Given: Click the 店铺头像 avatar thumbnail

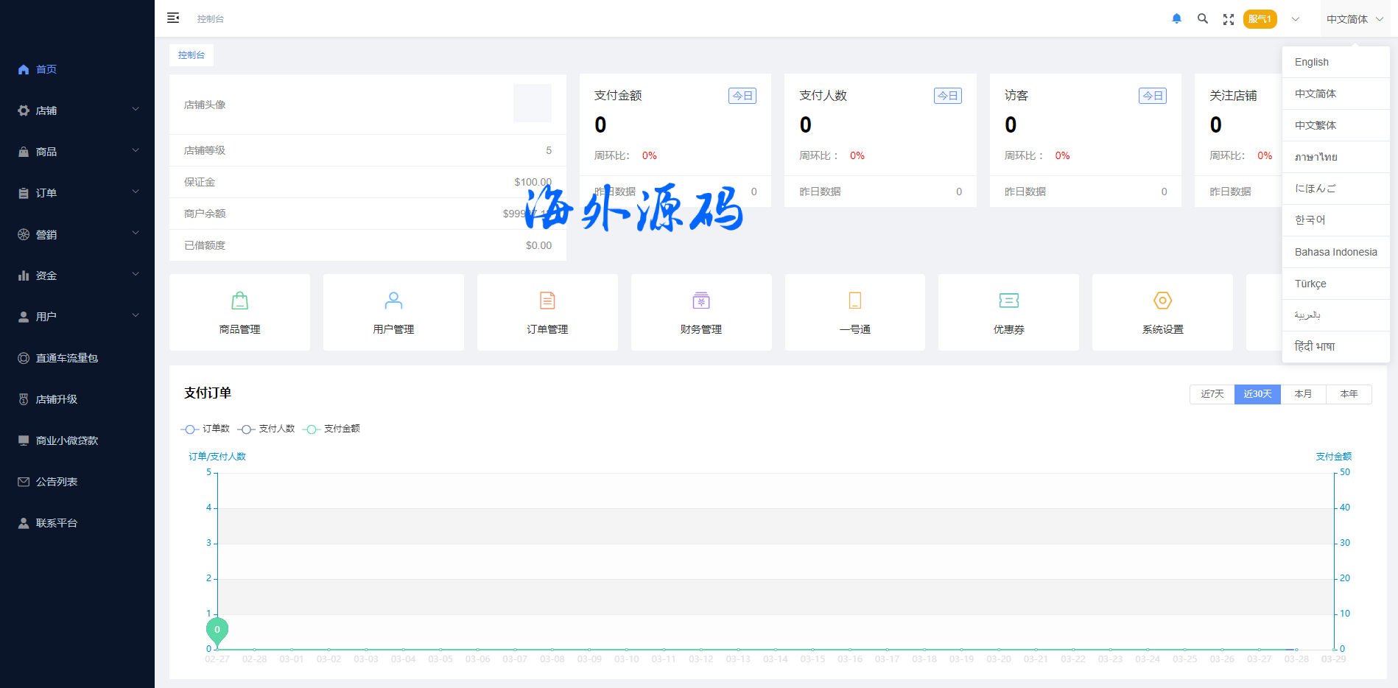Looking at the screenshot, I should (x=532, y=104).
